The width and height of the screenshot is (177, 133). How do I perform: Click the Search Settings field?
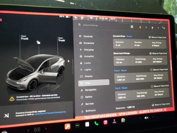point(90,25)
